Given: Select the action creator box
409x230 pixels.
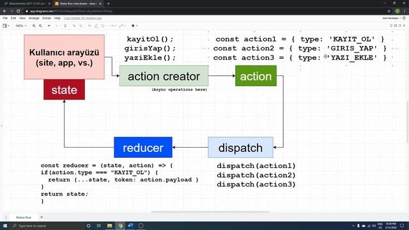Looking at the screenshot, I should (164, 76).
